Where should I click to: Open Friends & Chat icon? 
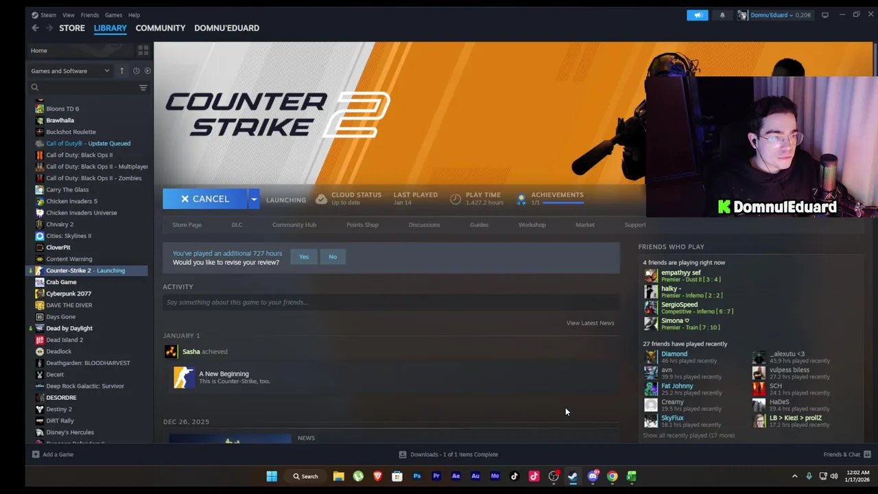point(867,454)
